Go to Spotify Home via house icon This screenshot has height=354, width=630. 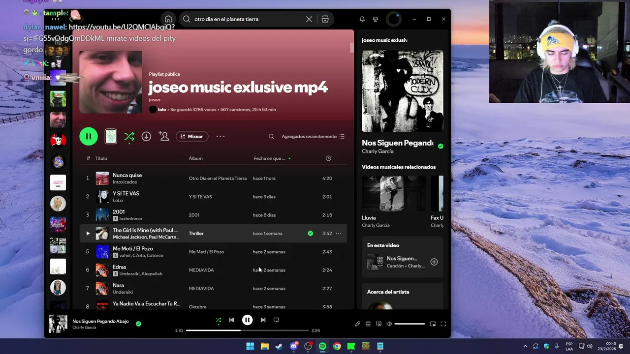coord(168,19)
